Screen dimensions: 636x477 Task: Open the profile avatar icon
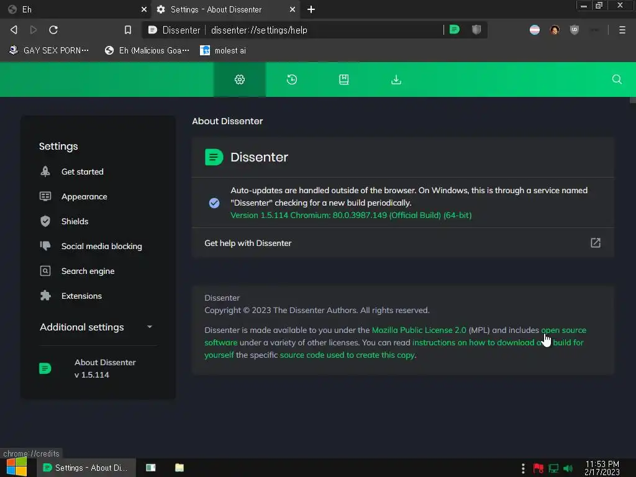point(555,30)
